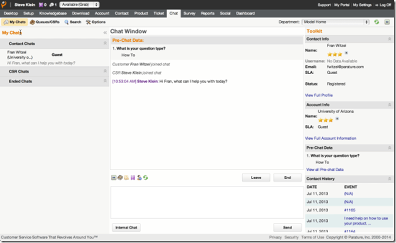Click the purple bookmark icon in chat toolbar
This screenshot has width=396, height=243.
[x=133, y=177]
